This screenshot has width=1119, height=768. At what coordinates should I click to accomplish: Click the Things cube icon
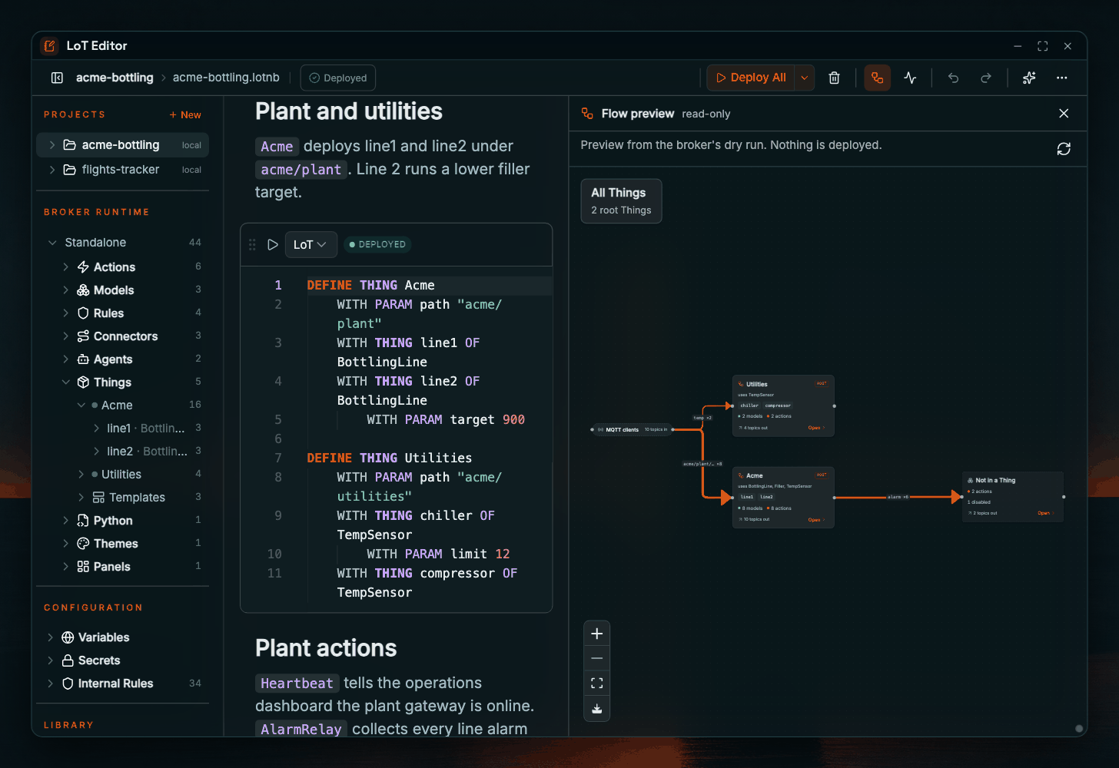click(x=83, y=382)
